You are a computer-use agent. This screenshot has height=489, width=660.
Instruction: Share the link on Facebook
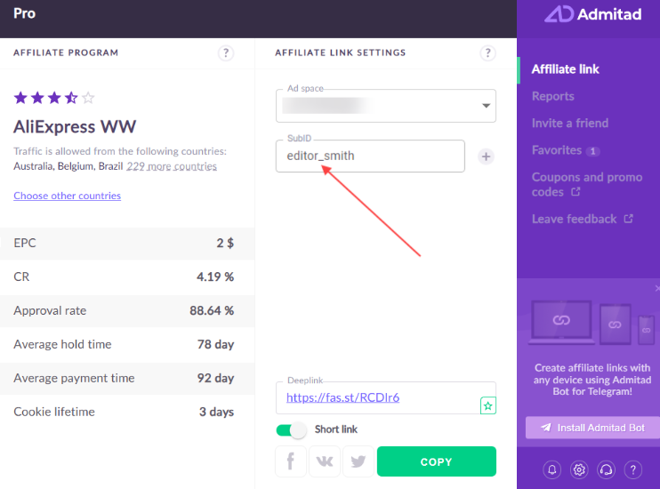[x=291, y=461]
